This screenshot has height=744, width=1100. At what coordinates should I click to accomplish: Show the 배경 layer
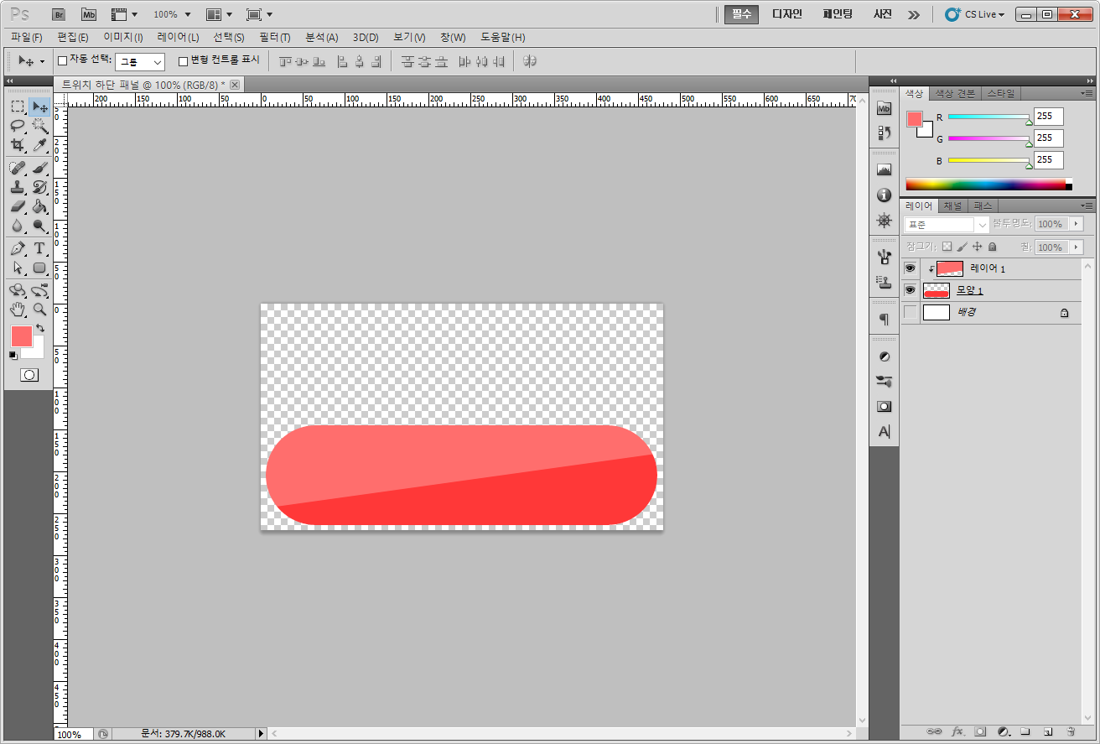click(x=910, y=313)
